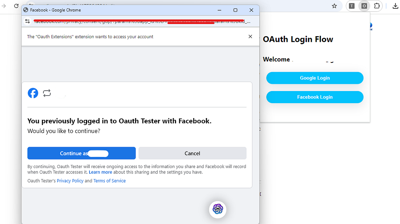Click Continue as button in Facebook dialog
The image size is (400, 224).
pyautogui.click(x=82, y=153)
